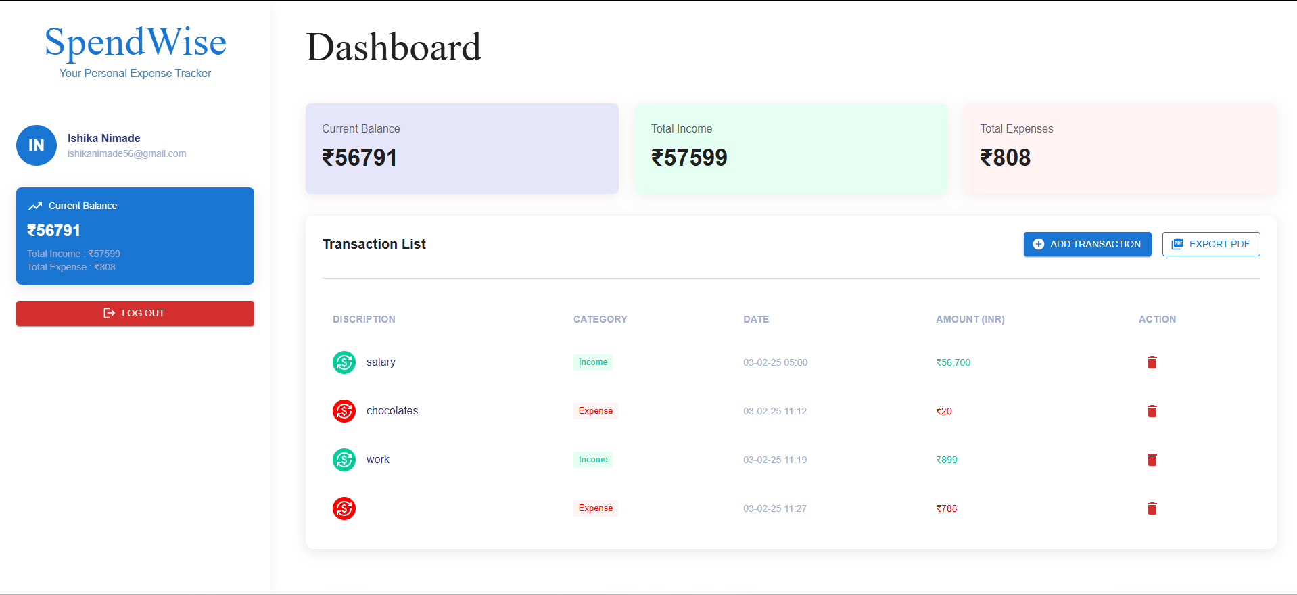Click the trash icon for work entry
This screenshot has height=595, width=1297.
(x=1152, y=460)
